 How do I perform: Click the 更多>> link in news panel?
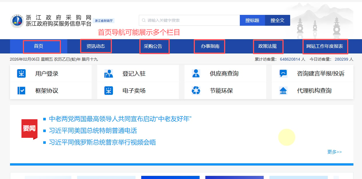[335, 152]
